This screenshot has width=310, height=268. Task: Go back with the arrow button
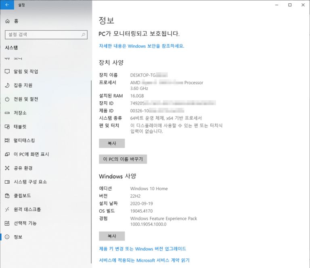7,5
